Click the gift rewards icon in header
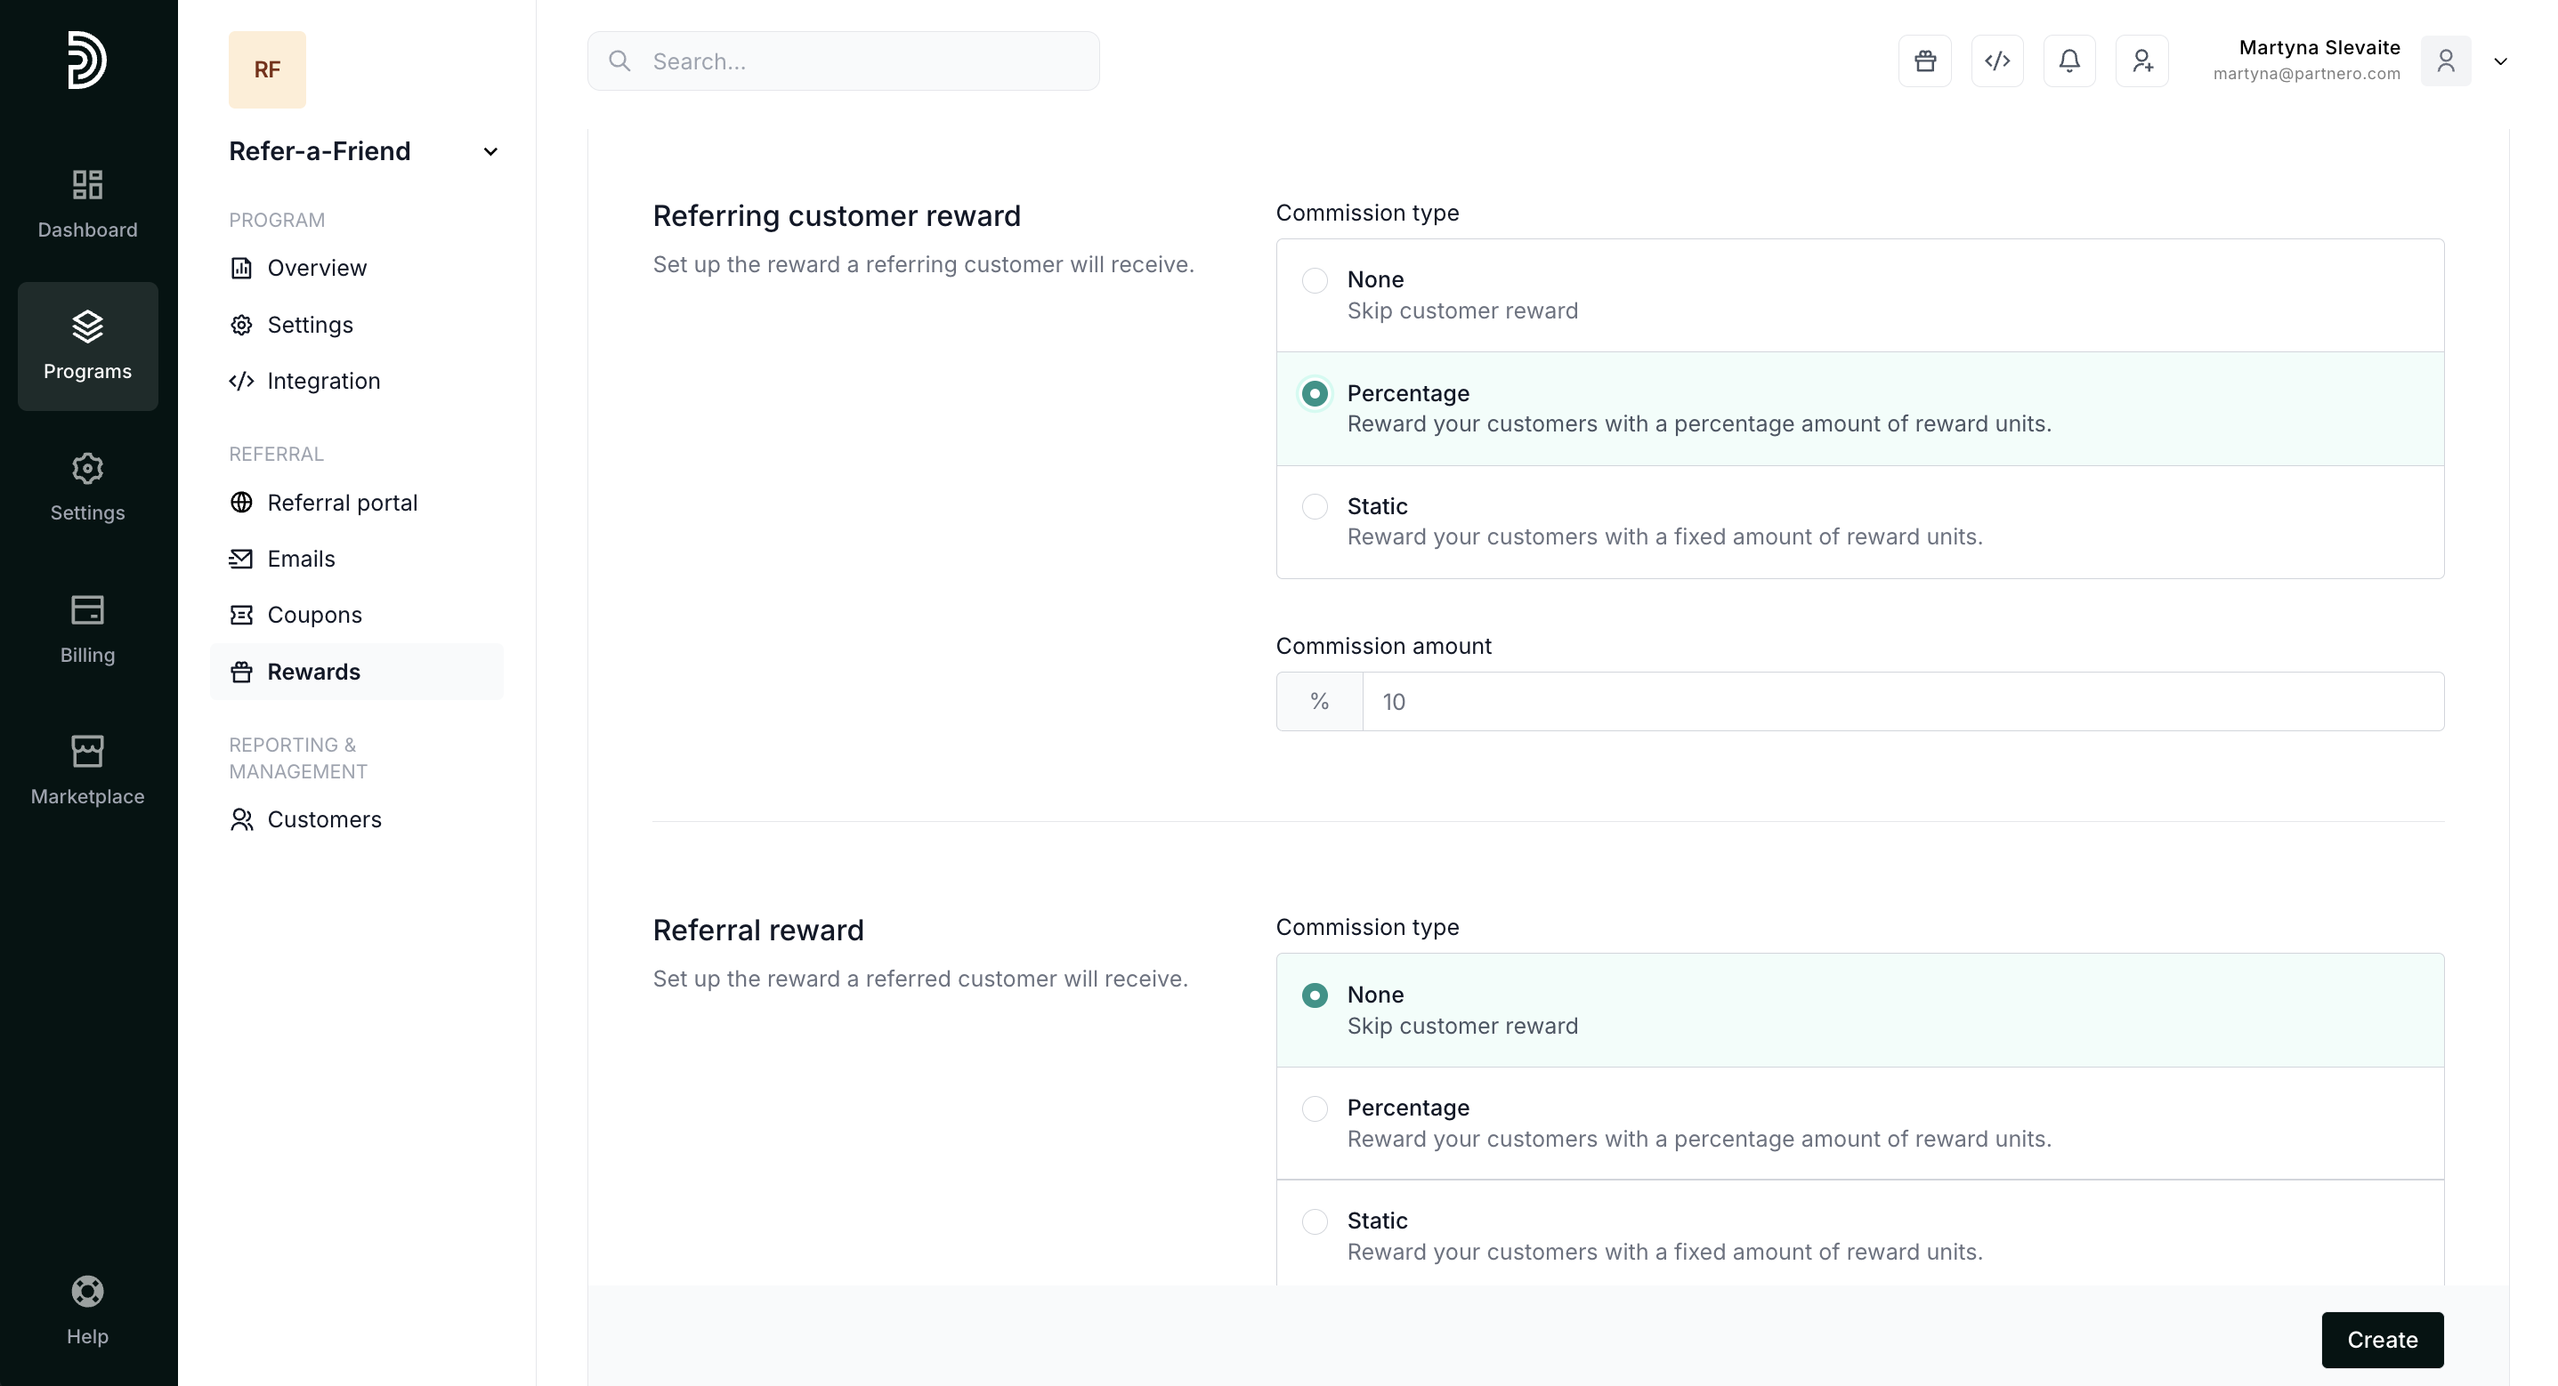The height and width of the screenshot is (1386, 2558). coord(1924,61)
